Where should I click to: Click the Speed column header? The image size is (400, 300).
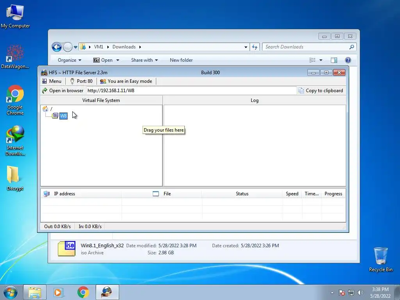click(292, 194)
